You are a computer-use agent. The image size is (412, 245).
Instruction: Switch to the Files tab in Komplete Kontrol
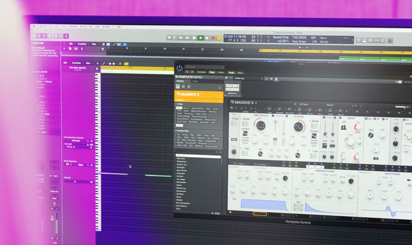coord(195,81)
